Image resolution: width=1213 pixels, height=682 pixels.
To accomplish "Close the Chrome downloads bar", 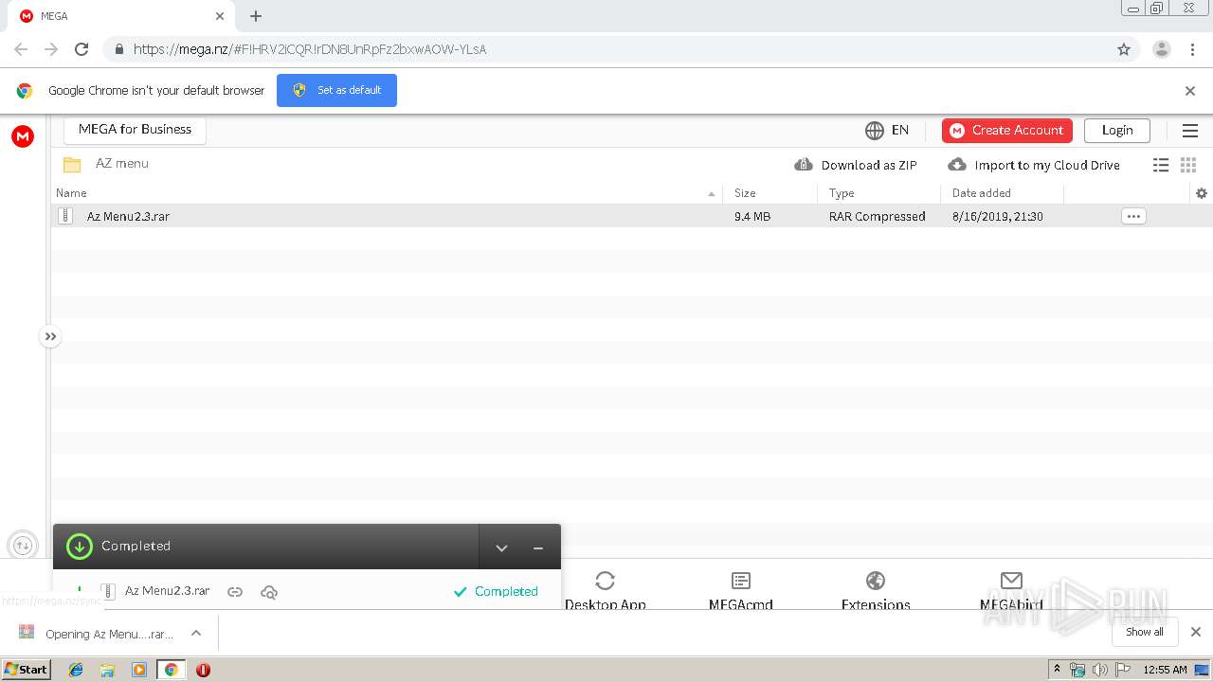I will pyautogui.click(x=1195, y=632).
